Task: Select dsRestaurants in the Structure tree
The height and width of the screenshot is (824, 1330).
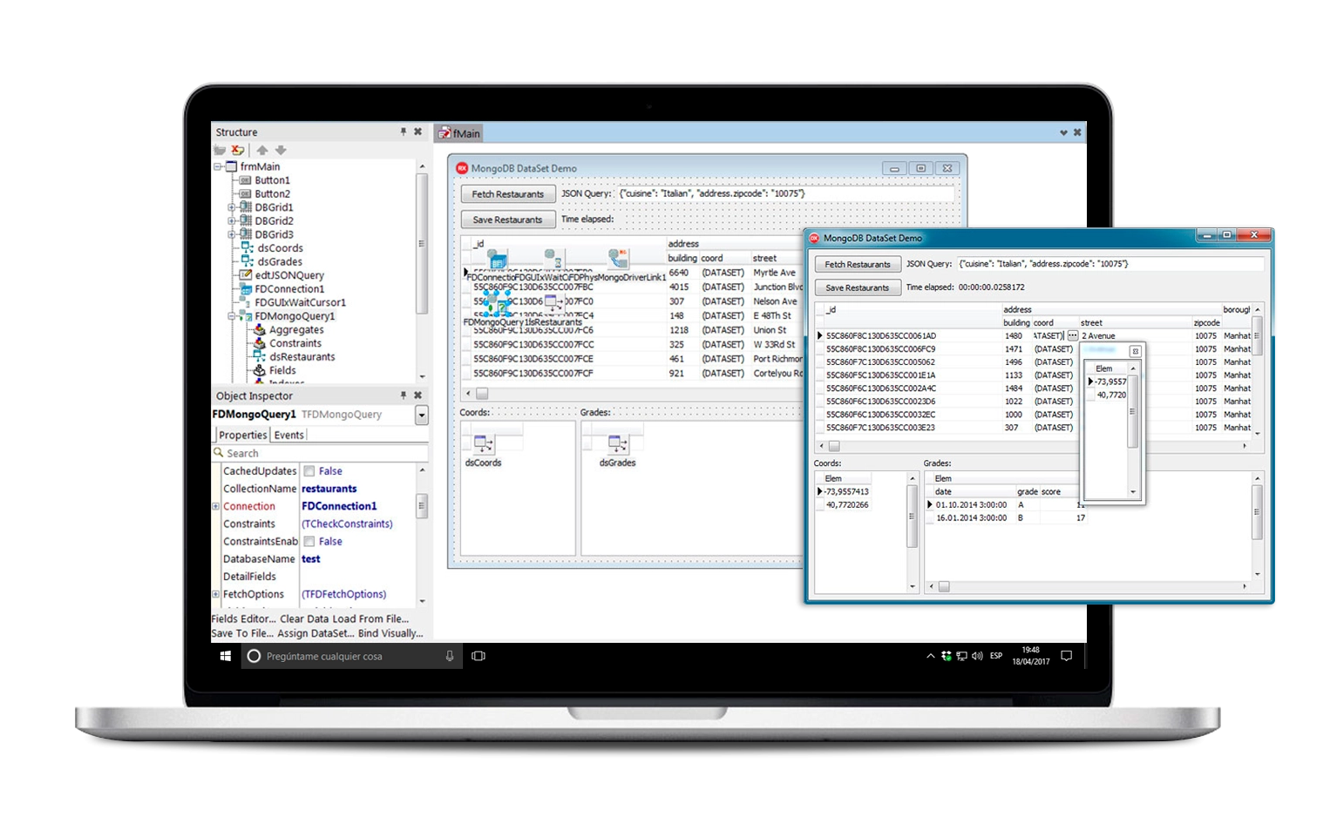Action: point(302,357)
